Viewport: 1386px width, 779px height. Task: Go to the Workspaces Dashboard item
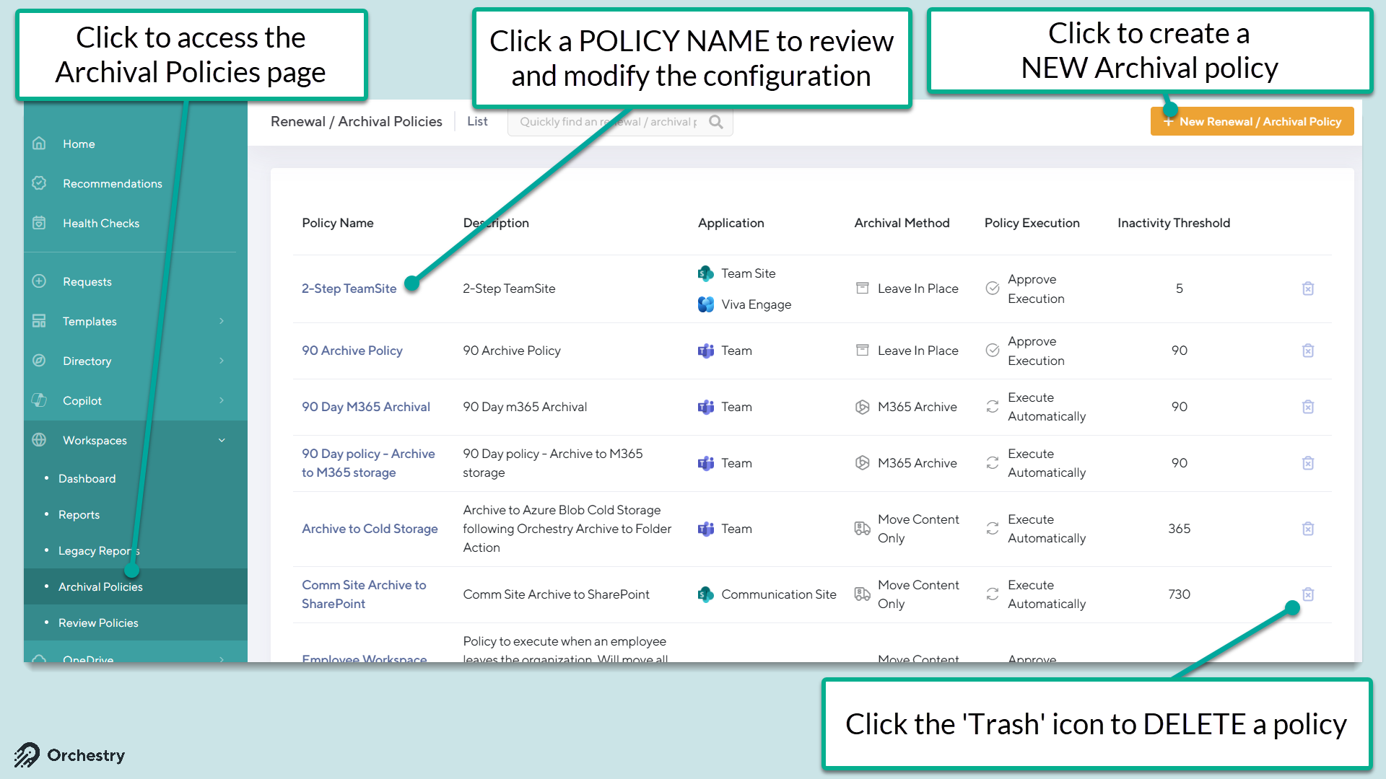point(87,478)
